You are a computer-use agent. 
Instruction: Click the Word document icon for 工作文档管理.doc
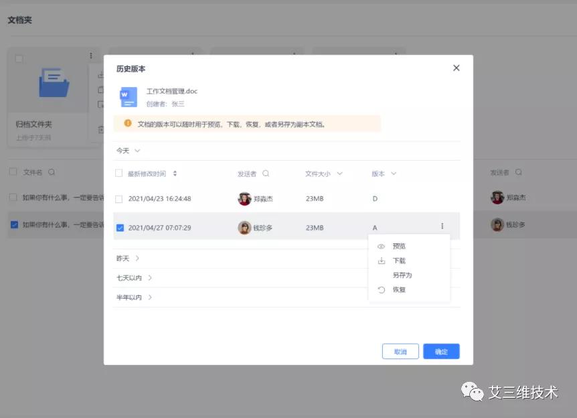(127, 97)
